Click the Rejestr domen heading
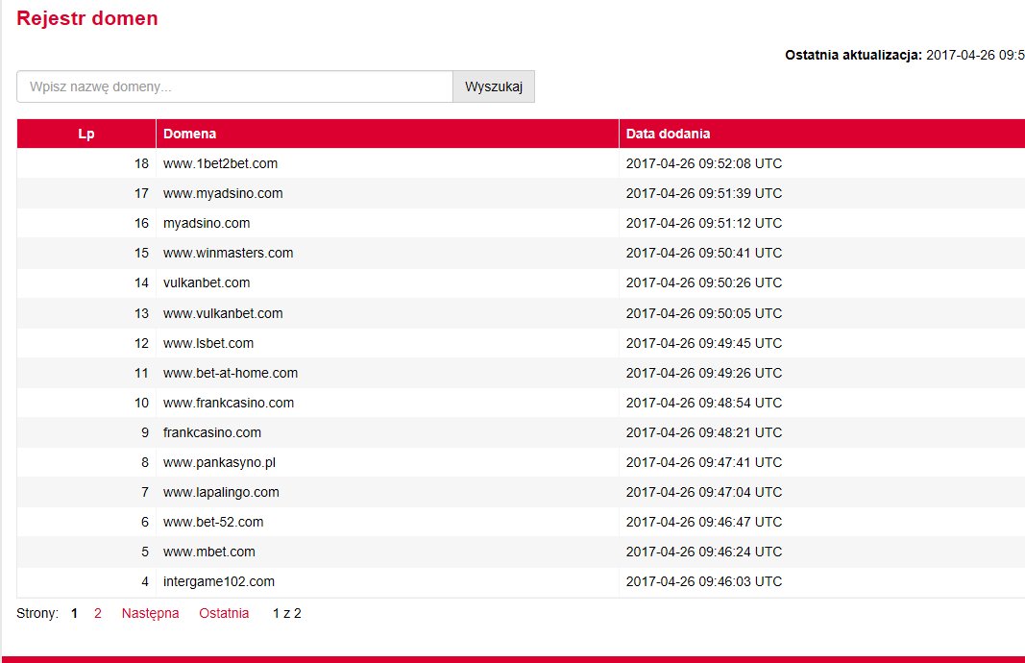Image resolution: width=1025 pixels, height=663 pixels. 87,18
